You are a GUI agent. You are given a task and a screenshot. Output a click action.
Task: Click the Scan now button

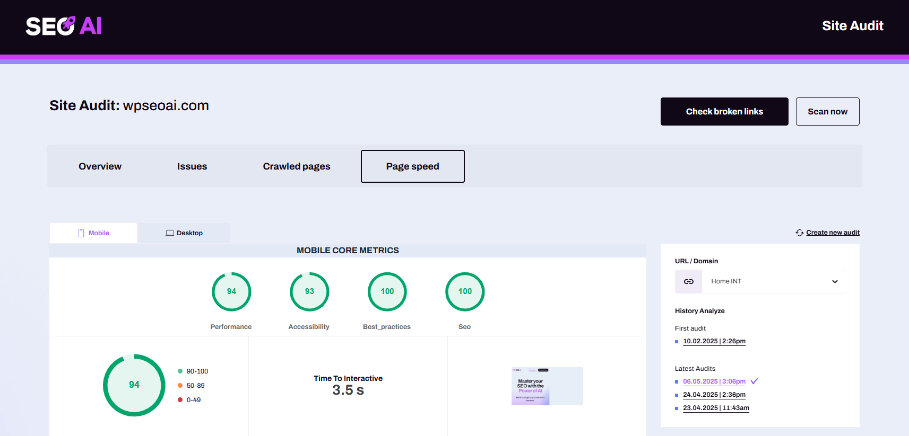coord(827,111)
